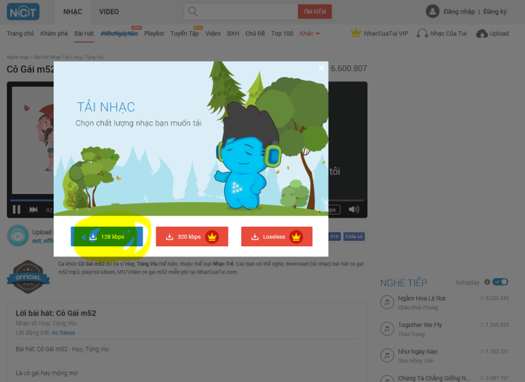
Task: Open the NHẠC tab
Action: pos(73,12)
